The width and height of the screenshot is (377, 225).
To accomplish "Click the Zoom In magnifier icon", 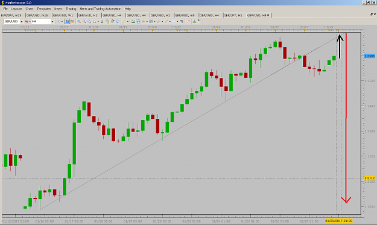I will [x=79, y=21].
